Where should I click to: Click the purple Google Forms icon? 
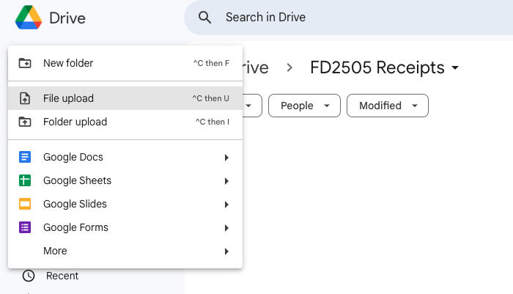(x=25, y=227)
